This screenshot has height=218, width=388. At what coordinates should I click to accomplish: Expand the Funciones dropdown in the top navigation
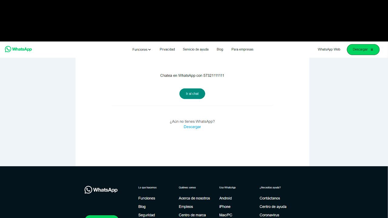tap(142, 49)
